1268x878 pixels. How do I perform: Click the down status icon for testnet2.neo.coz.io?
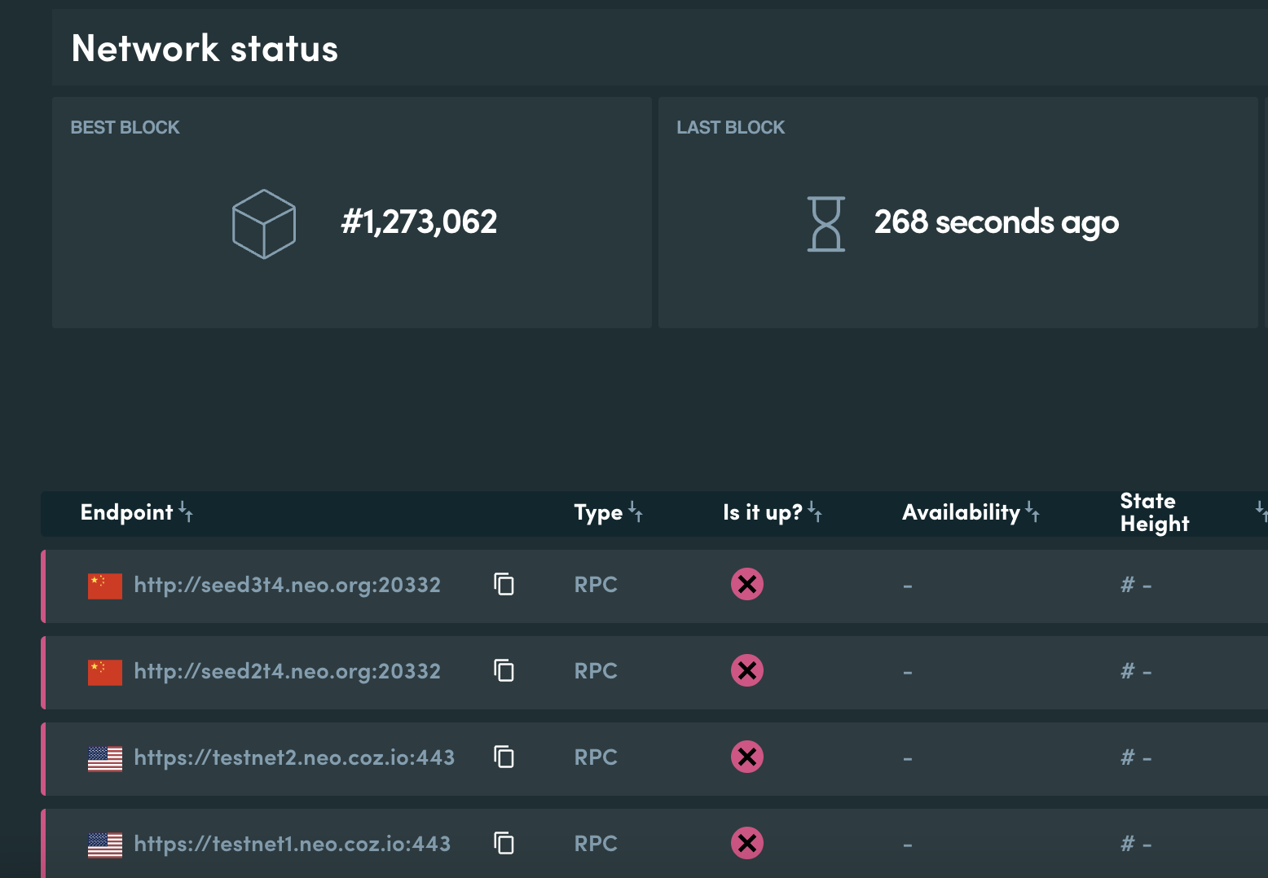(x=747, y=757)
